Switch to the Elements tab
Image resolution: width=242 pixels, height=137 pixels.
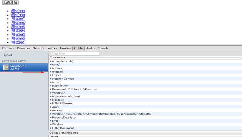[x=8, y=48]
